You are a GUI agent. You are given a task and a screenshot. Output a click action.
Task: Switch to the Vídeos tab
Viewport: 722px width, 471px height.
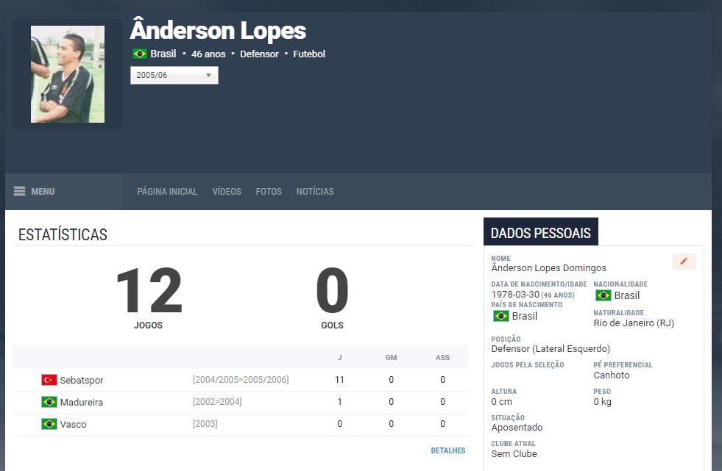pyautogui.click(x=227, y=192)
